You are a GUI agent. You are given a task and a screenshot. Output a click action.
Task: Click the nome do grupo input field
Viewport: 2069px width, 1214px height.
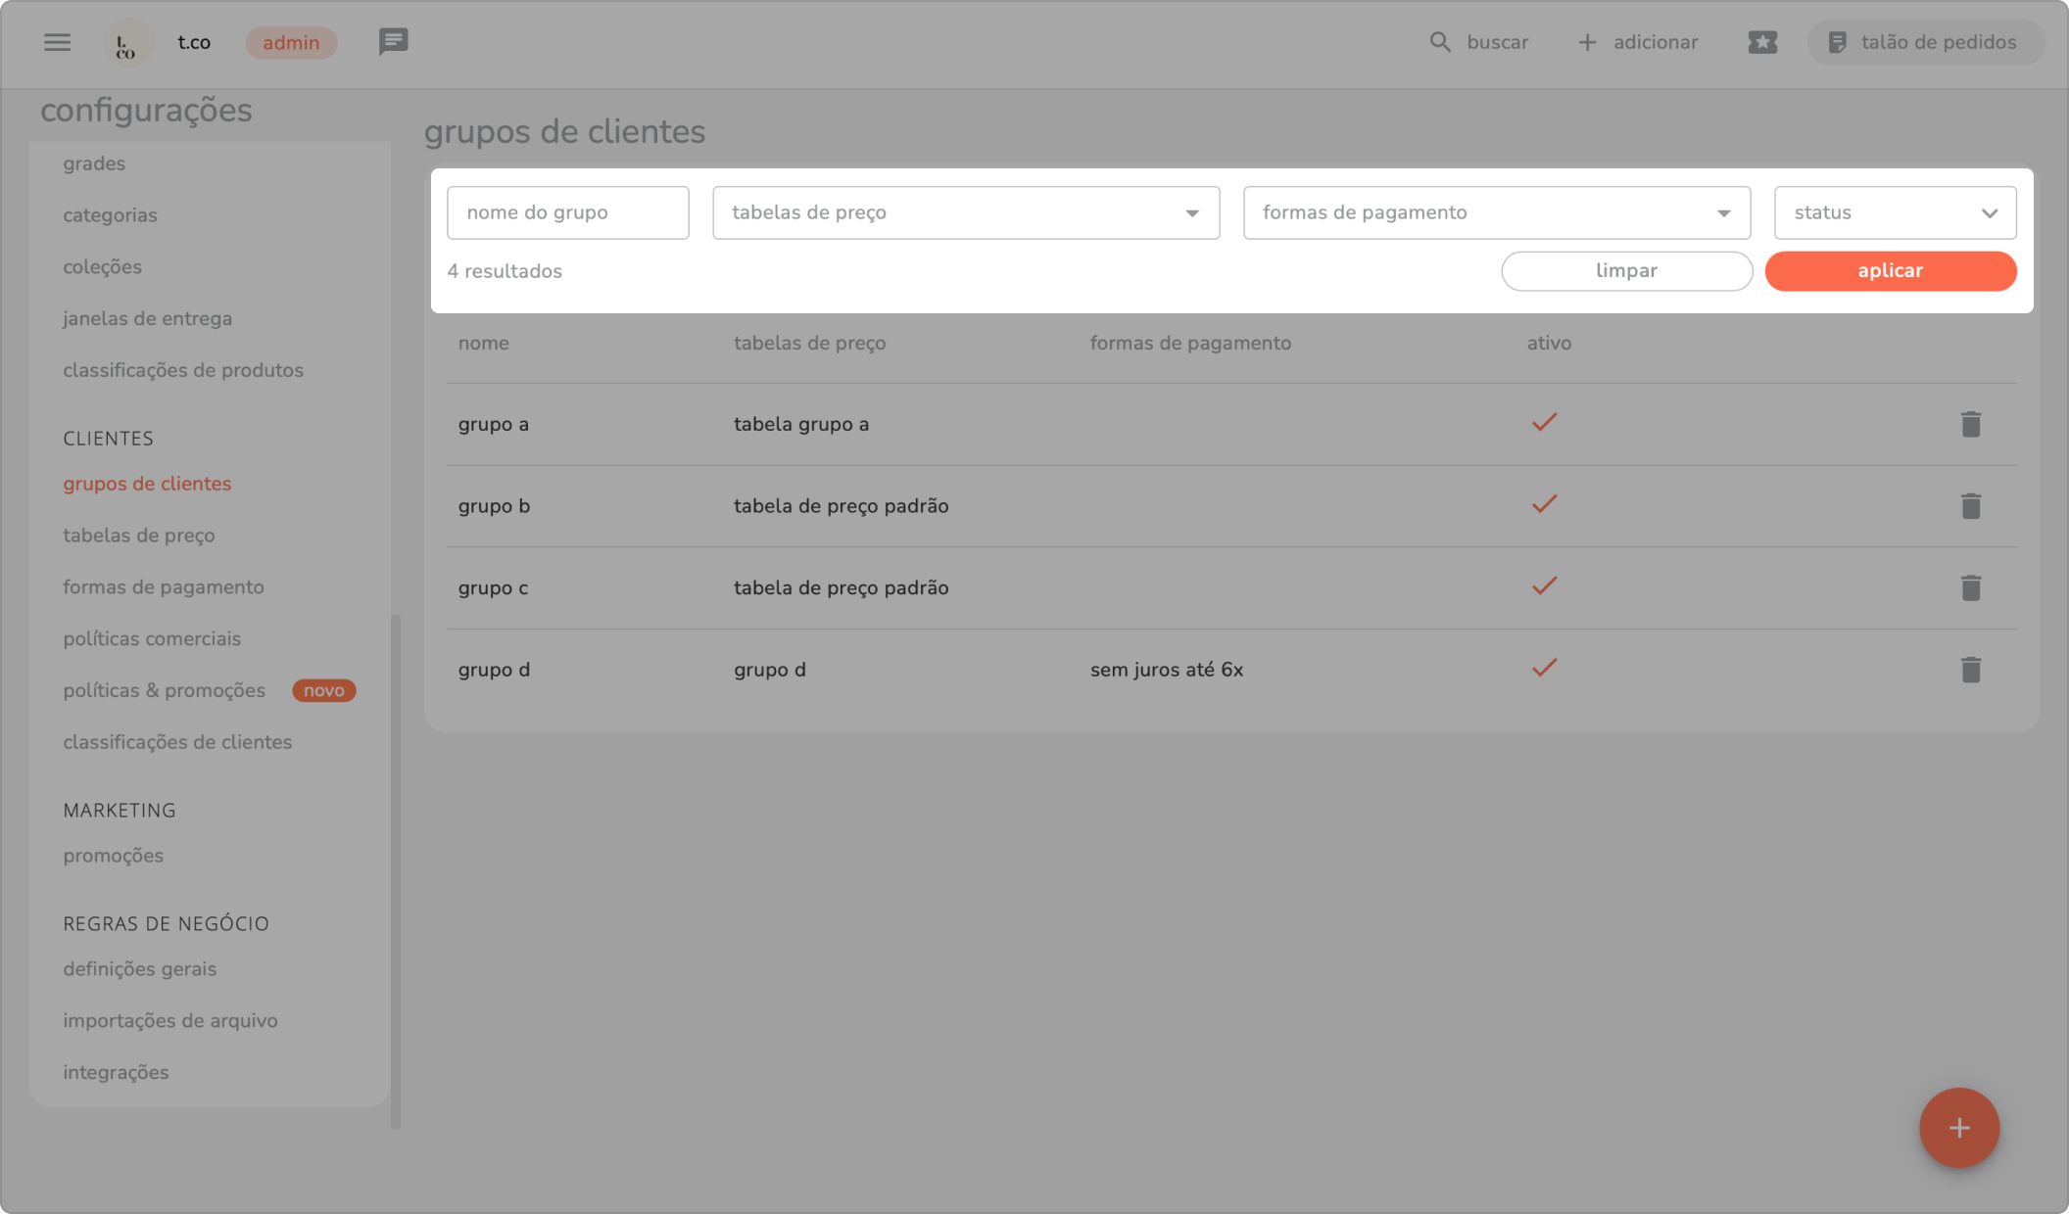click(567, 212)
